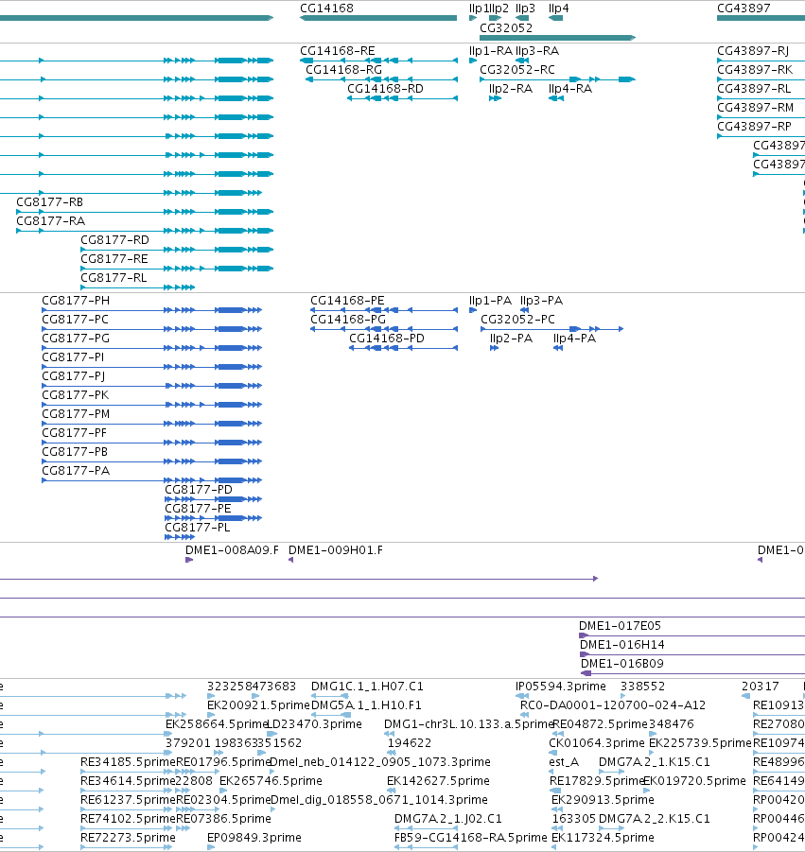Click the CG14168 gene label
The width and height of the screenshot is (805, 852).
326,9
